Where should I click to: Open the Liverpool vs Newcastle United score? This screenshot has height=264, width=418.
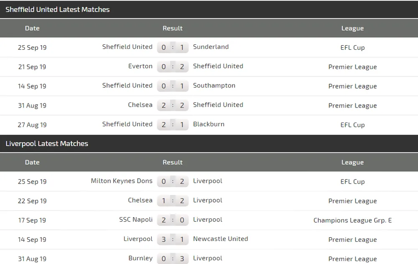pyautogui.click(x=173, y=239)
